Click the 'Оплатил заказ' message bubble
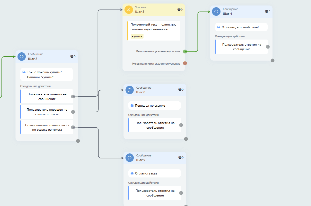Viewport: 311px width, 206px height. point(154,173)
